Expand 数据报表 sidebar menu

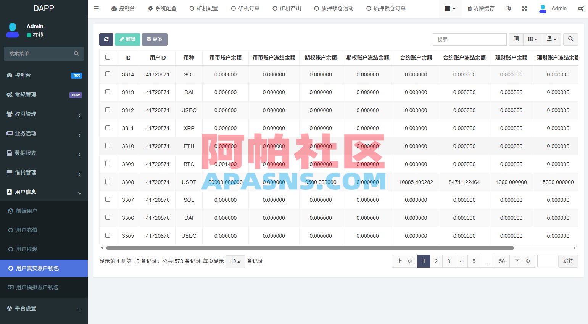coord(44,153)
